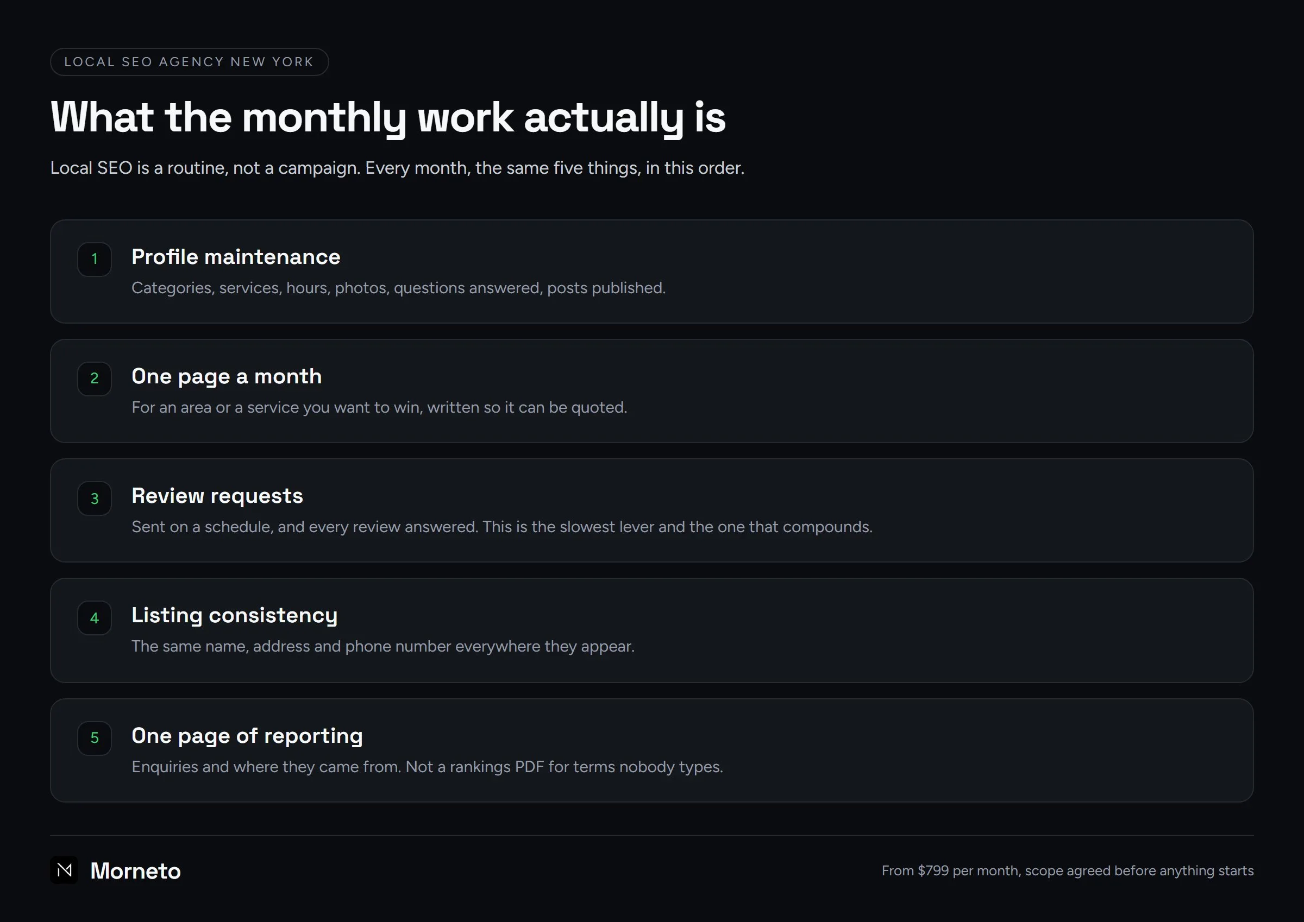Select the Local SEO Agency New York tag
Image resolution: width=1304 pixels, height=922 pixels.
189,62
